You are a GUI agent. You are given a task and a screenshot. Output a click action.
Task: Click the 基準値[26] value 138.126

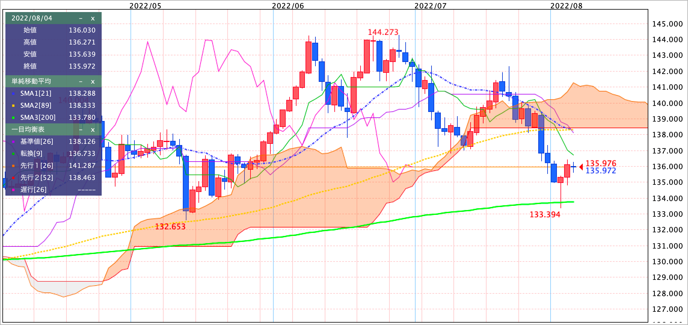coord(82,141)
